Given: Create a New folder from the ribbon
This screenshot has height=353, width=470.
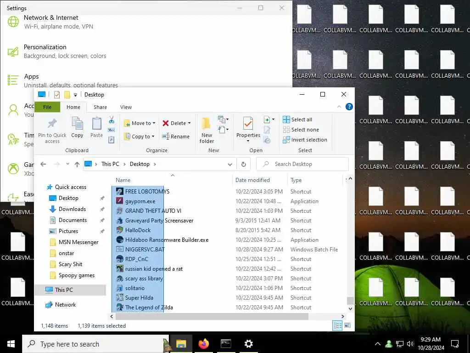Looking at the screenshot, I should click(x=207, y=130).
